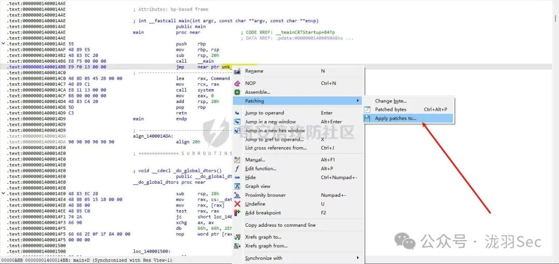559x264 pixels.
Task: Choose Apply patches to... in the submenu
Action: (408, 119)
